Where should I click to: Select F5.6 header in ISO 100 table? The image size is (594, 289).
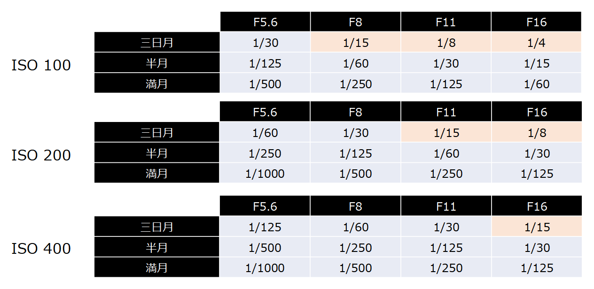265,22
